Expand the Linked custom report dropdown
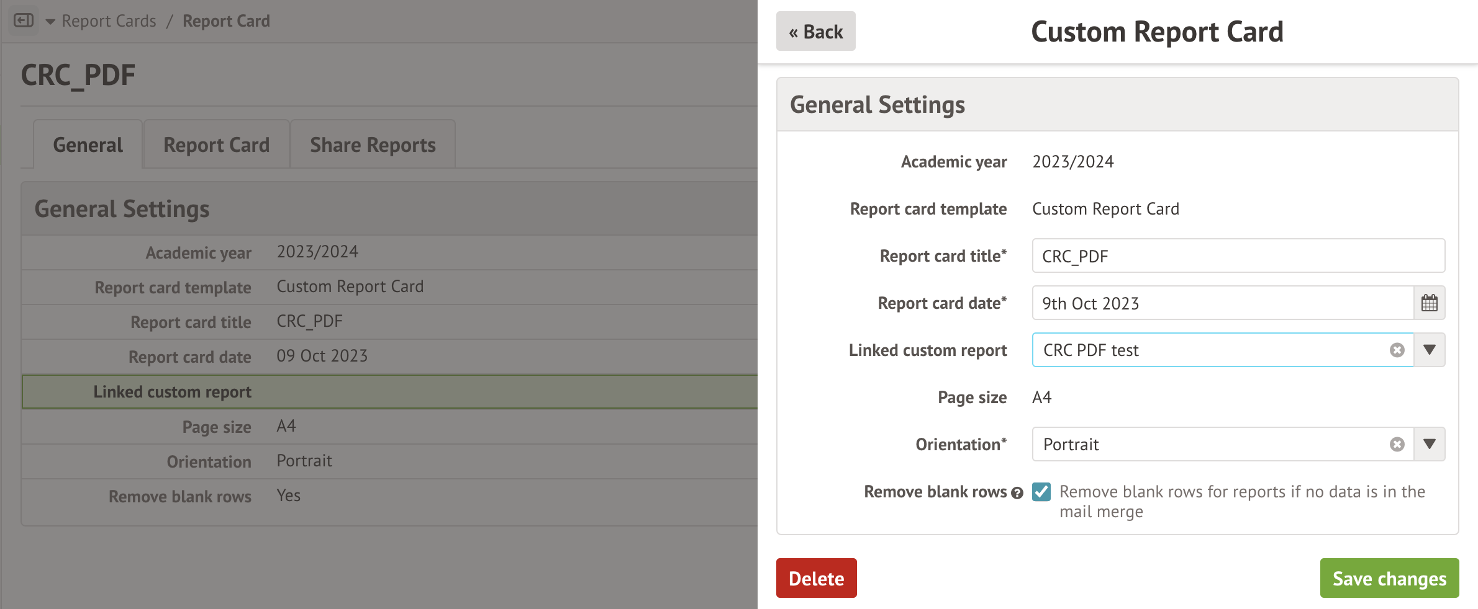This screenshot has width=1478, height=609. tap(1429, 350)
